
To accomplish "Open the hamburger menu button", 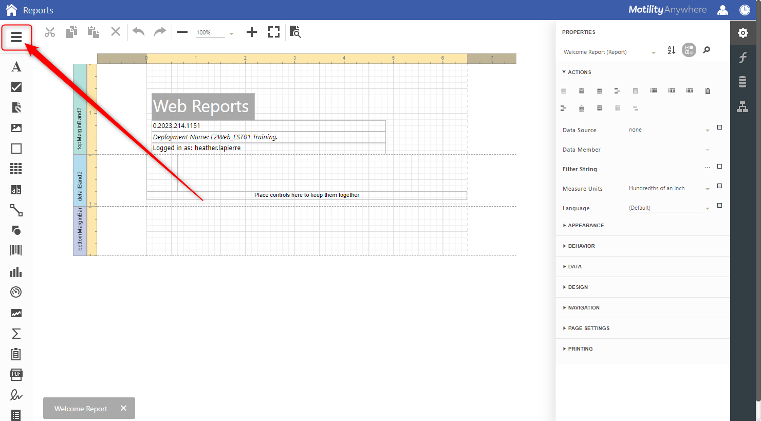I will tap(16, 37).
